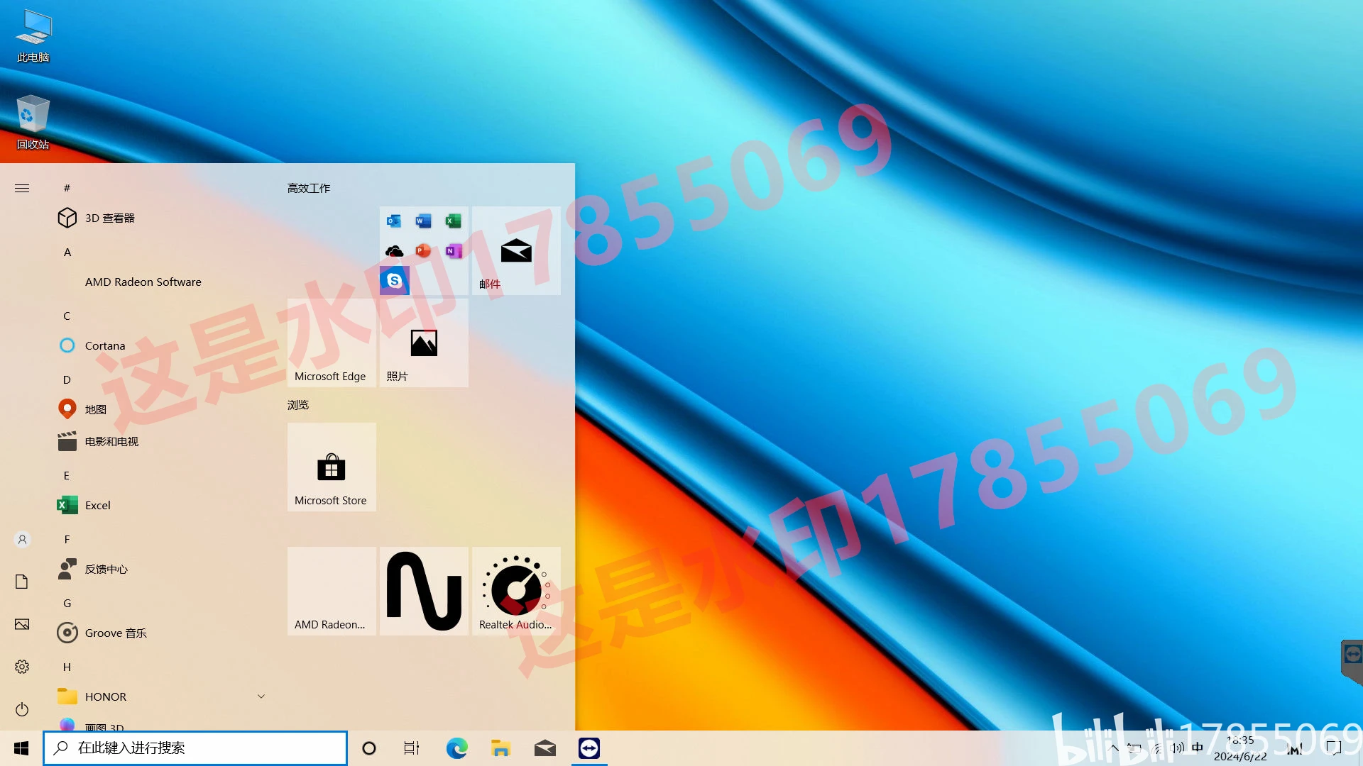Open Outlook in the Office tile group
This screenshot has width=1363, height=766.
[394, 221]
